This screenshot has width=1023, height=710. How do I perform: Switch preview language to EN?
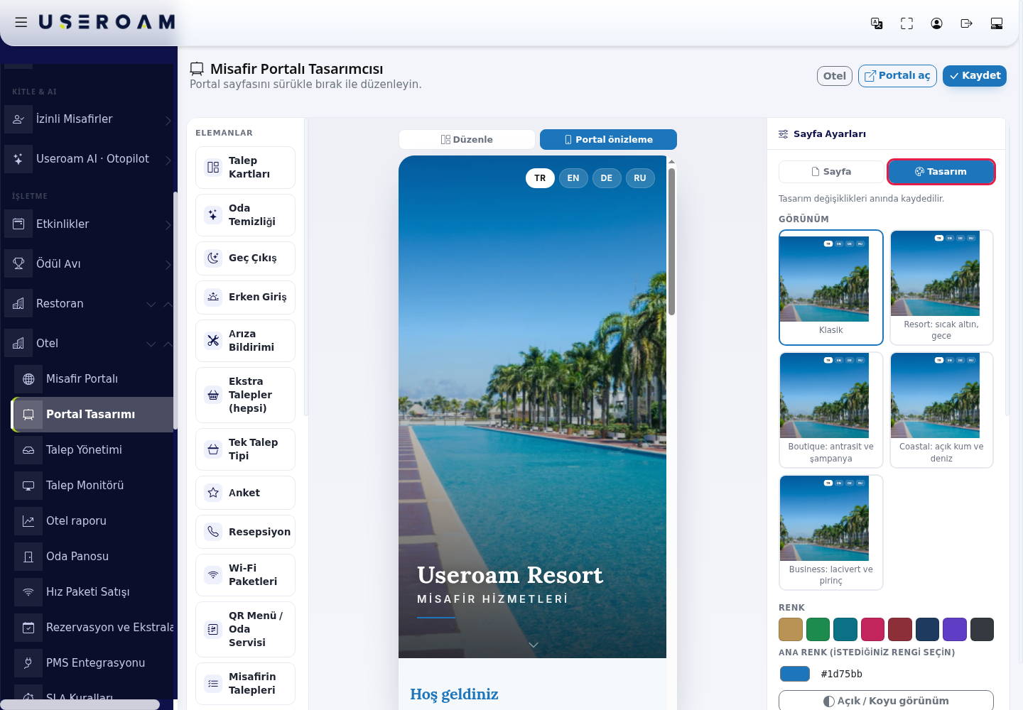click(573, 178)
